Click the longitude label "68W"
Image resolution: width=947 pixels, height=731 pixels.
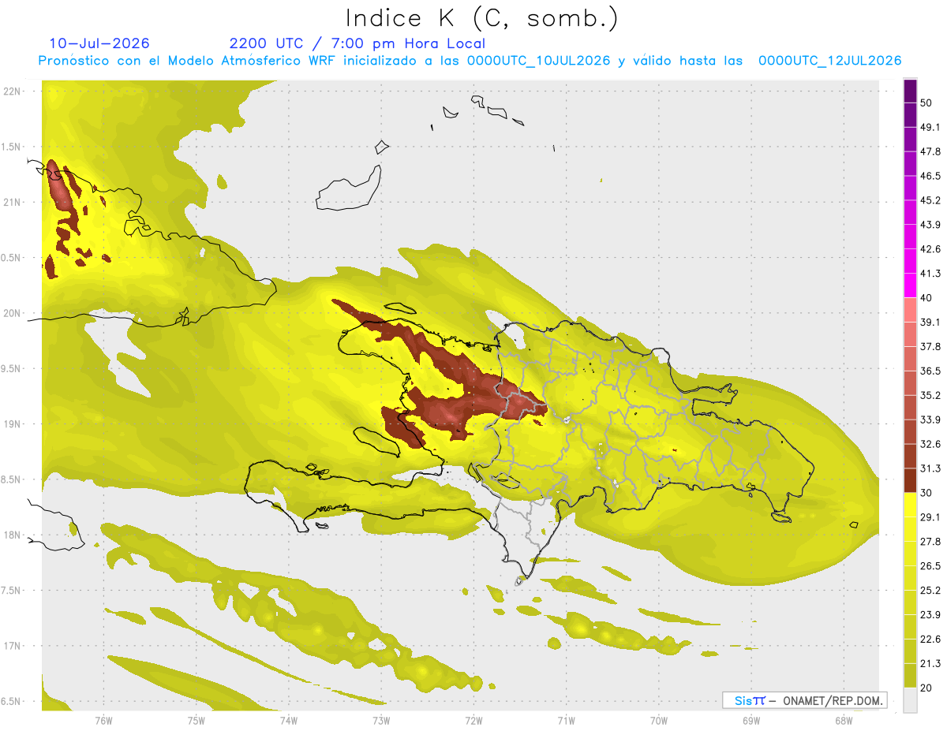pos(844,721)
